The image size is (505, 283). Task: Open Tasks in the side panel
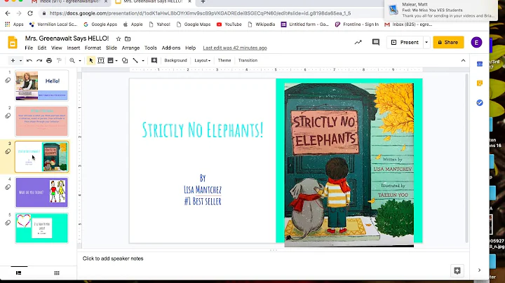coord(480,103)
